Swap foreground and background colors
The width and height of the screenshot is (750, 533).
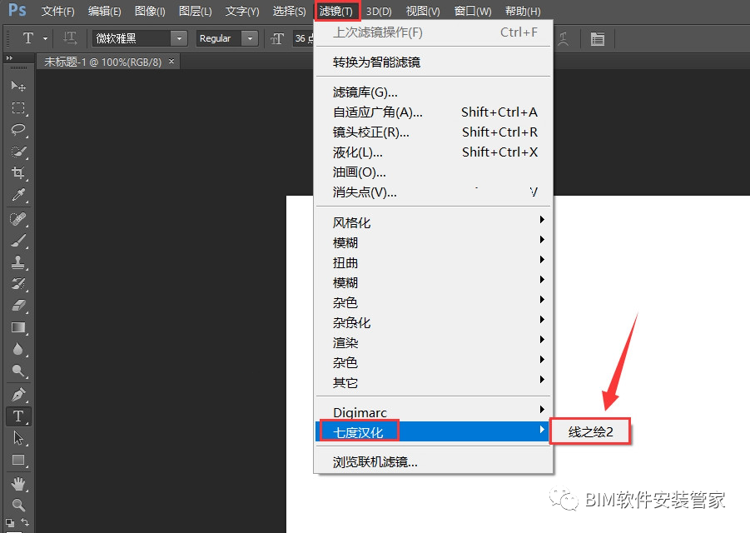[x=25, y=522]
